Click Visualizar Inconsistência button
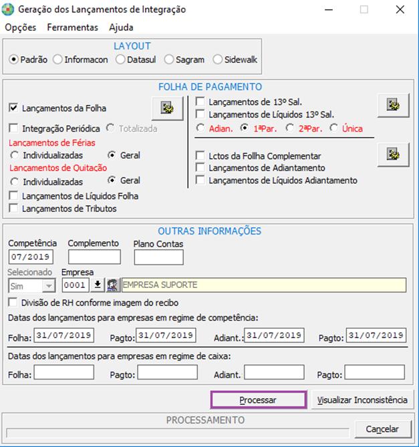The width and height of the screenshot is (419, 447). coord(362,400)
